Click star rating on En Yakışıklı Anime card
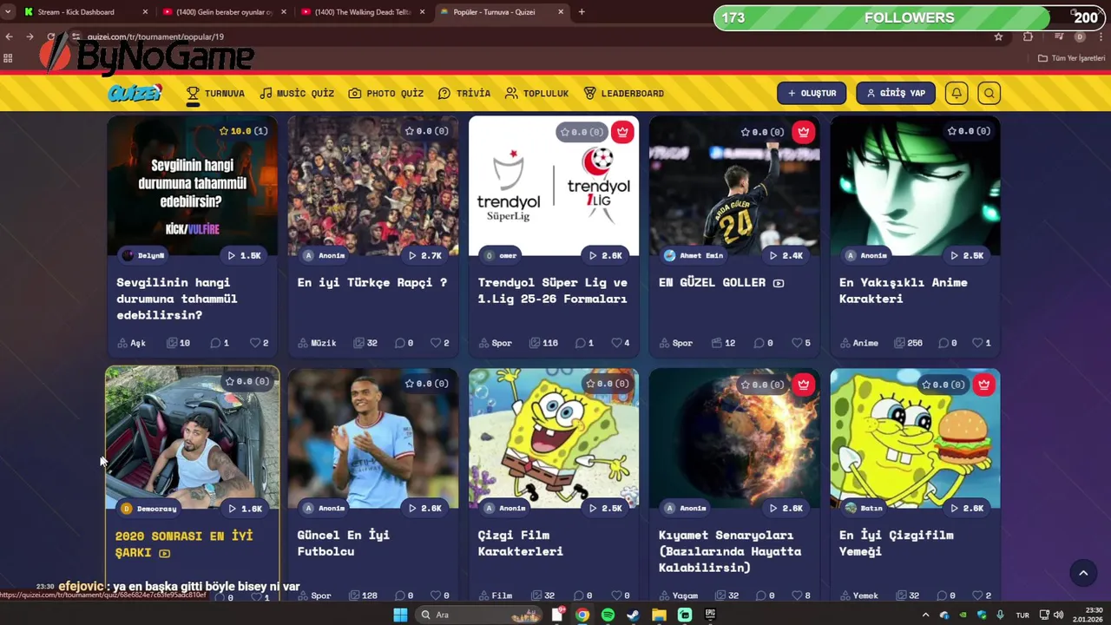This screenshot has width=1111, height=625. pos(969,131)
